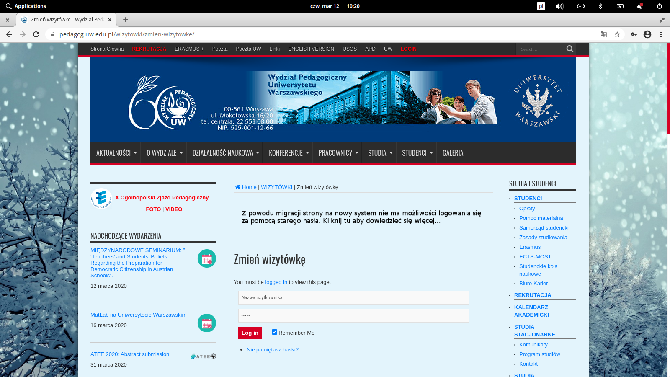Click the migration notice about old password
Screen dimensions: 670x377
click(361, 217)
